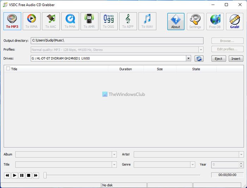The width and height of the screenshot is (247, 188).
Task: Maximize the VSDC window
Action: click(227, 5)
